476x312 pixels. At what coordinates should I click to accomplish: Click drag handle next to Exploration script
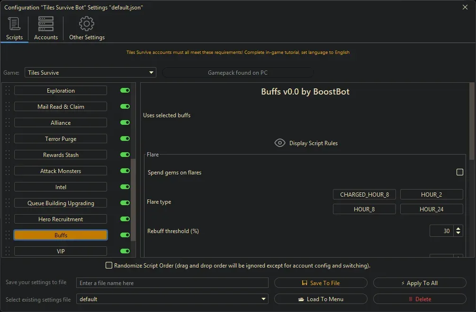pyautogui.click(x=8, y=91)
